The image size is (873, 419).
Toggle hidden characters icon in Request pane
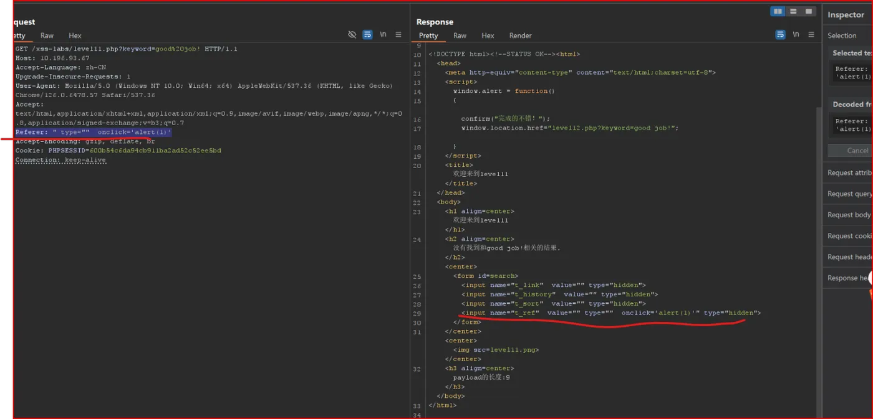352,35
